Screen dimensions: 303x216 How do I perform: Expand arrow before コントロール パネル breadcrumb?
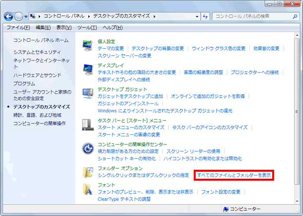(39, 16)
